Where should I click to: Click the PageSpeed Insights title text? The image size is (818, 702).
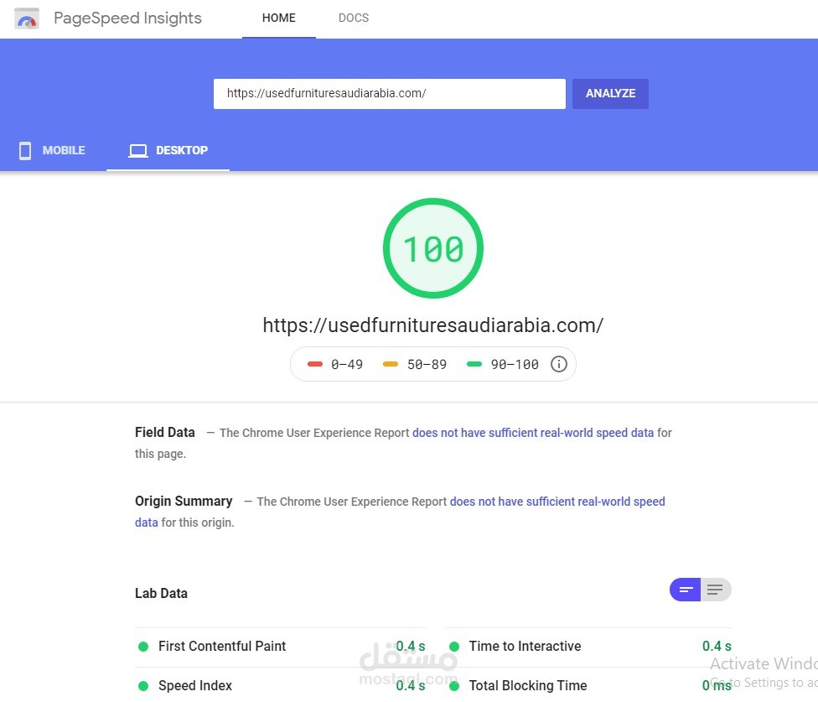point(127,18)
